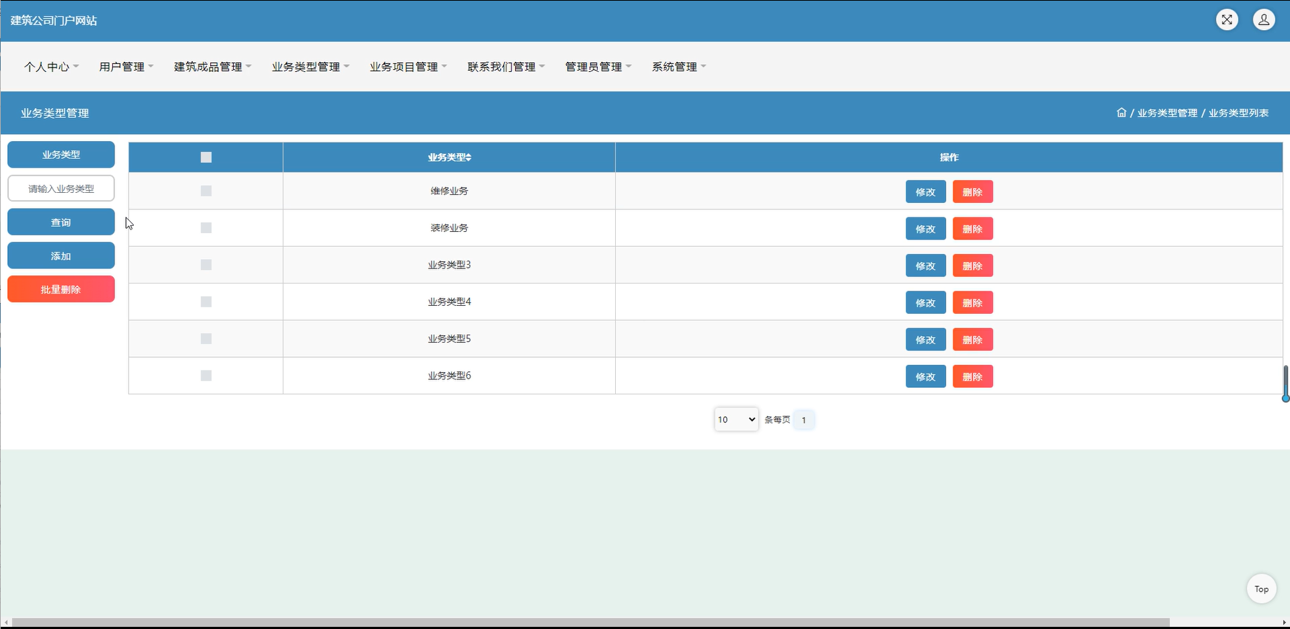Focus the 请输入业务类型 search input

pyautogui.click(x=61, y=189)
